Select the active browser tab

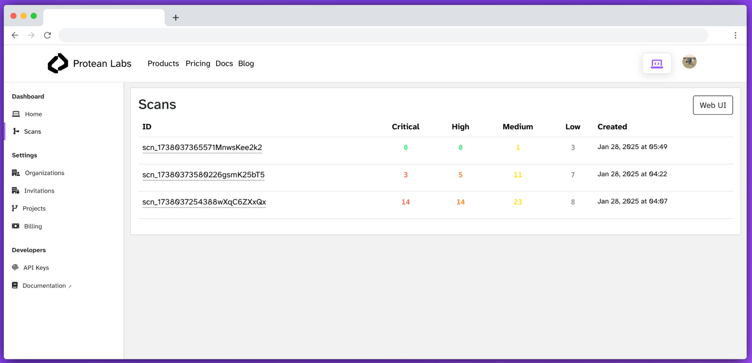tap(104, 18)
